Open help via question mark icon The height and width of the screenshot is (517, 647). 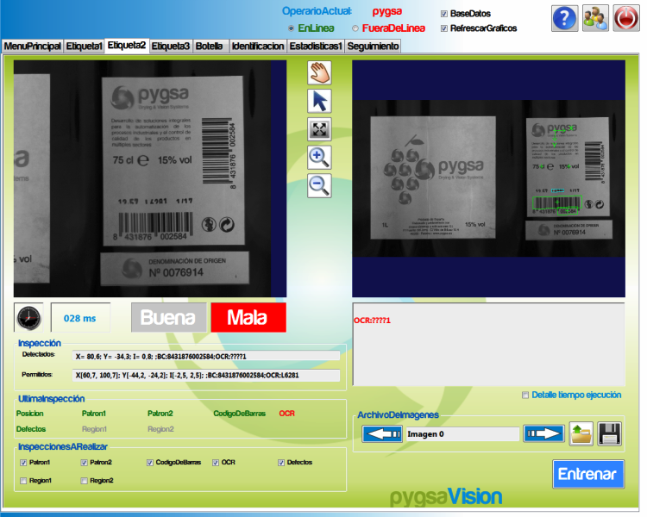564,18
